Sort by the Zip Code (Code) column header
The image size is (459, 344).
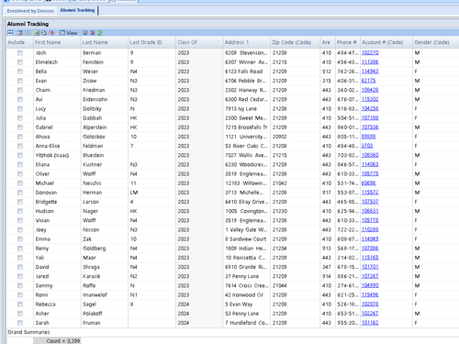point(295,42)
